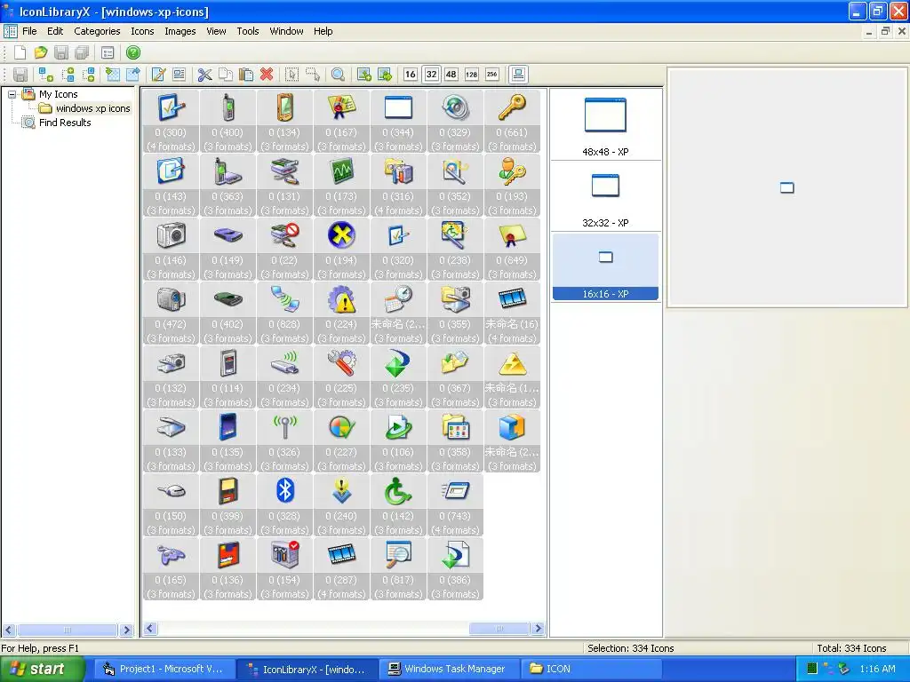Click the Total: 334 Icons status text

pyautogui.click(x=851, y=648)
